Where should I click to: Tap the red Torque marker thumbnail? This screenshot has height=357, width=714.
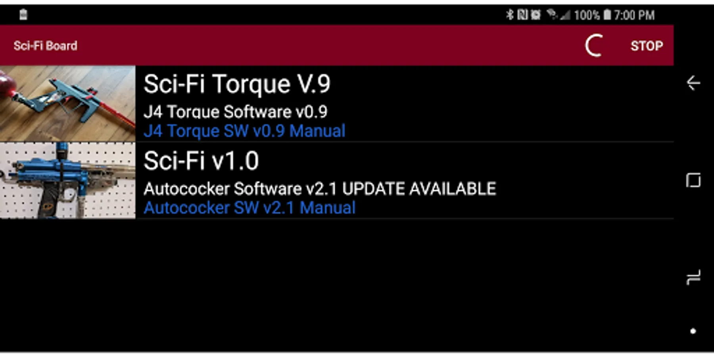[67, 104]
